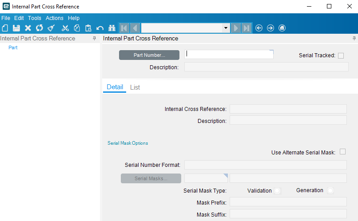358x221 pixels.
Task: Click into the Part Number input field
Action: pos(229,54)
